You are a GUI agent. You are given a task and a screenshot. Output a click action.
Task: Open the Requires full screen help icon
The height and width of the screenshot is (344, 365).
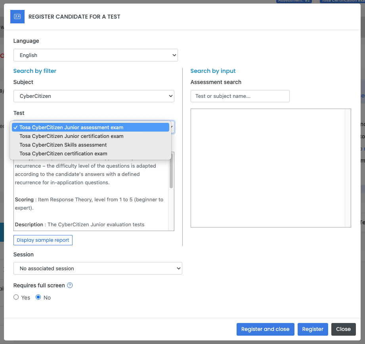[70, 285]
